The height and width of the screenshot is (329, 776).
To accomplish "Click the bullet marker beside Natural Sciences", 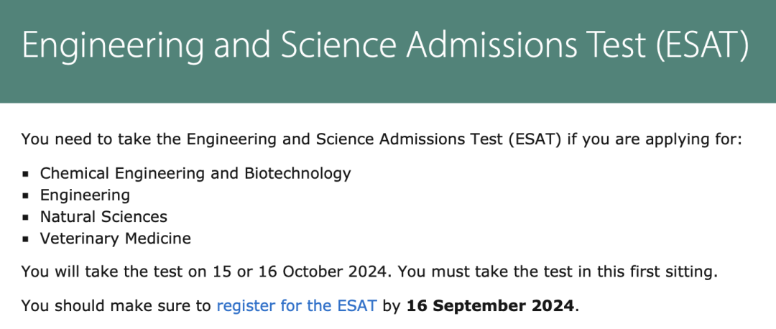I will 25,217.
